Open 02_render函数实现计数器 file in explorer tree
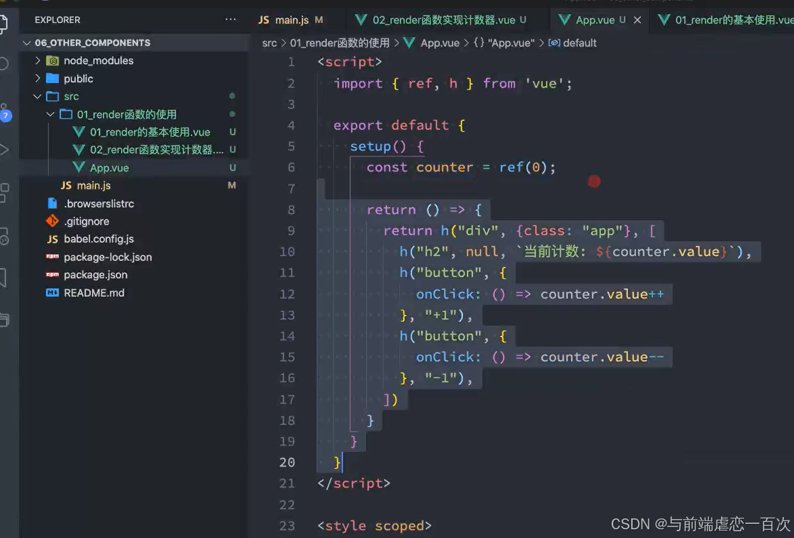794x538 pixels. tap(157, 150)
